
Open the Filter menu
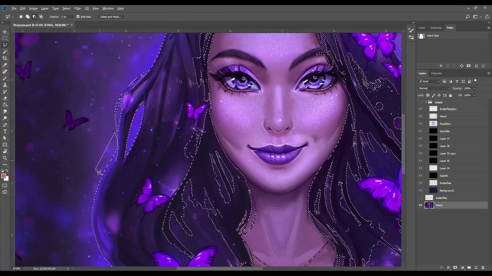pyautogui.click(x=77, y=8)
